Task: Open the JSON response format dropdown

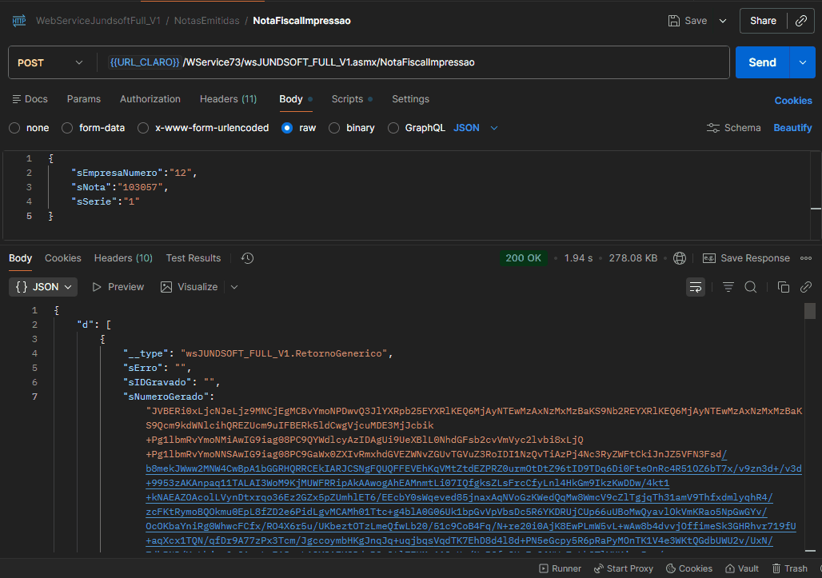Action: coord(44,287)
